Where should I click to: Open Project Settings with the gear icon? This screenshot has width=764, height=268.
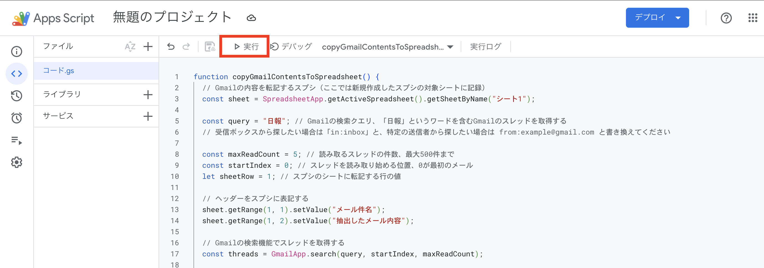(16, 162)
